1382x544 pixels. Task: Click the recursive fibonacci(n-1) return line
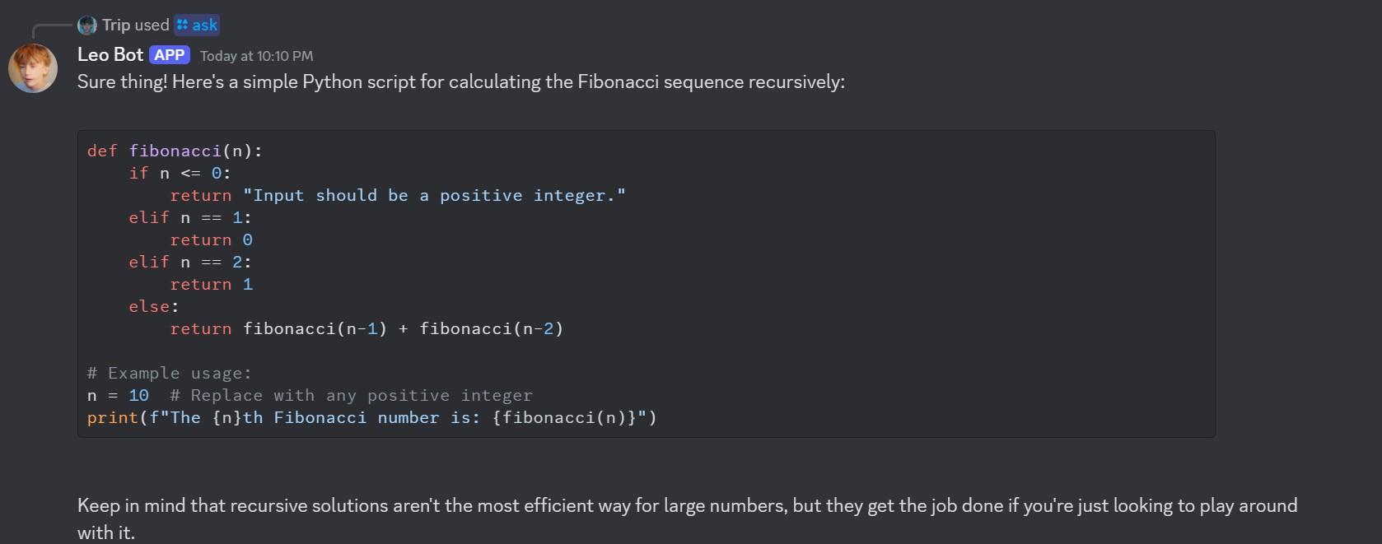pyautogui.click(x=367, y=329)
